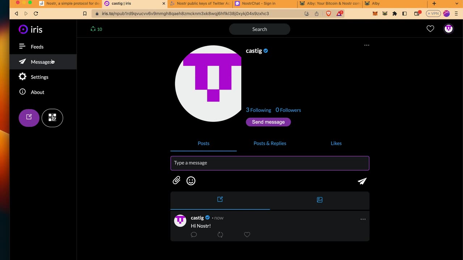Switch to the last Alby browser tab

click(x=394, y=4)
